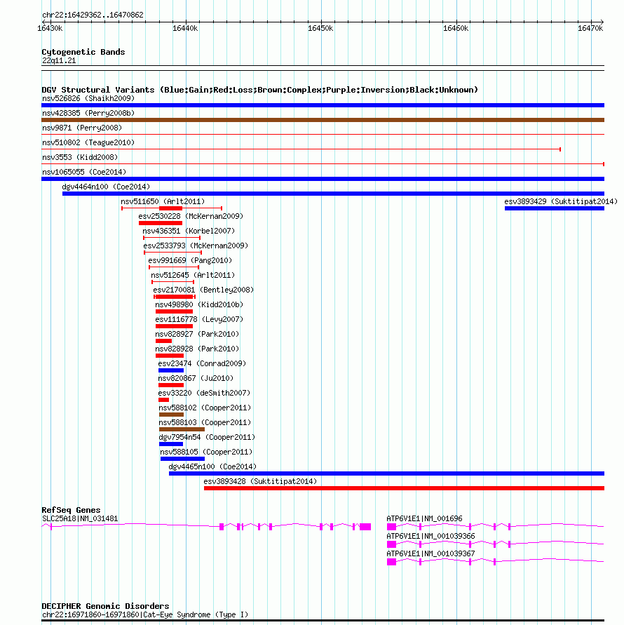Click nsv588102 (Cooper2011) complex variant label

click(205, 408)
